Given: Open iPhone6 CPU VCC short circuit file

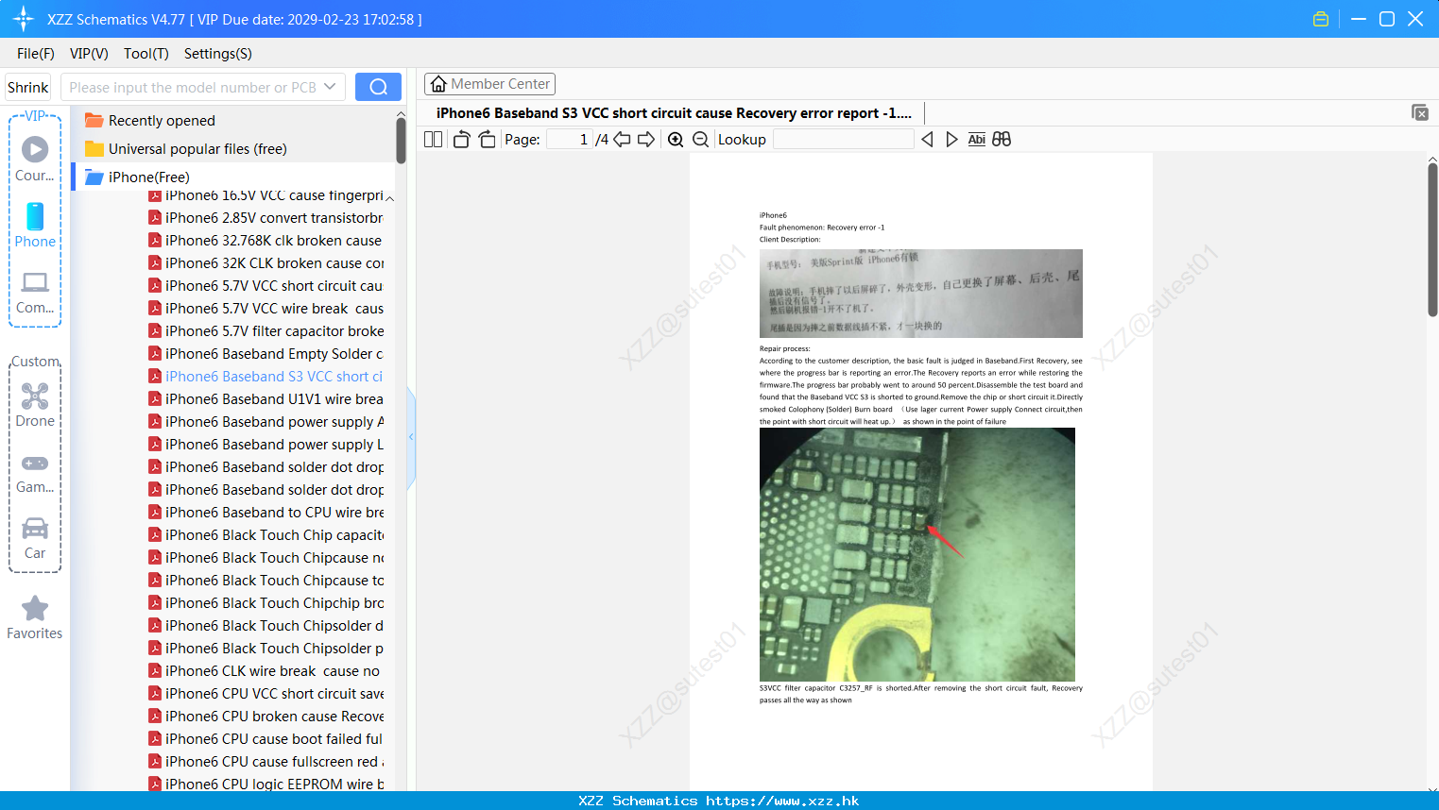Looking at the screenshot, I should click(x=266, y=694).
